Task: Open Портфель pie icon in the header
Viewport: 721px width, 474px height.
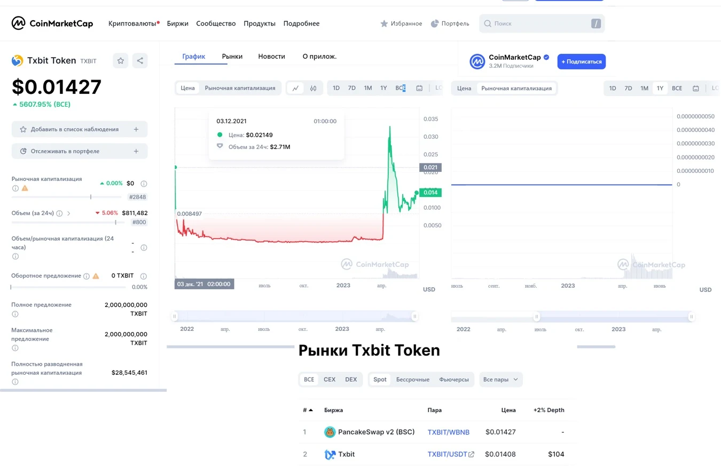Action: click(435, 23)
